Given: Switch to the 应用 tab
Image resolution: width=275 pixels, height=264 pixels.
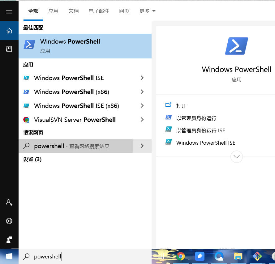Looking at the screenshot, I should (53, 11).
